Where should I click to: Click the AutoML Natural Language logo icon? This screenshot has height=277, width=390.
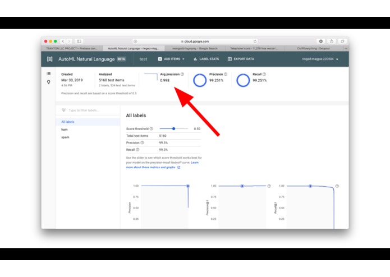50,59
